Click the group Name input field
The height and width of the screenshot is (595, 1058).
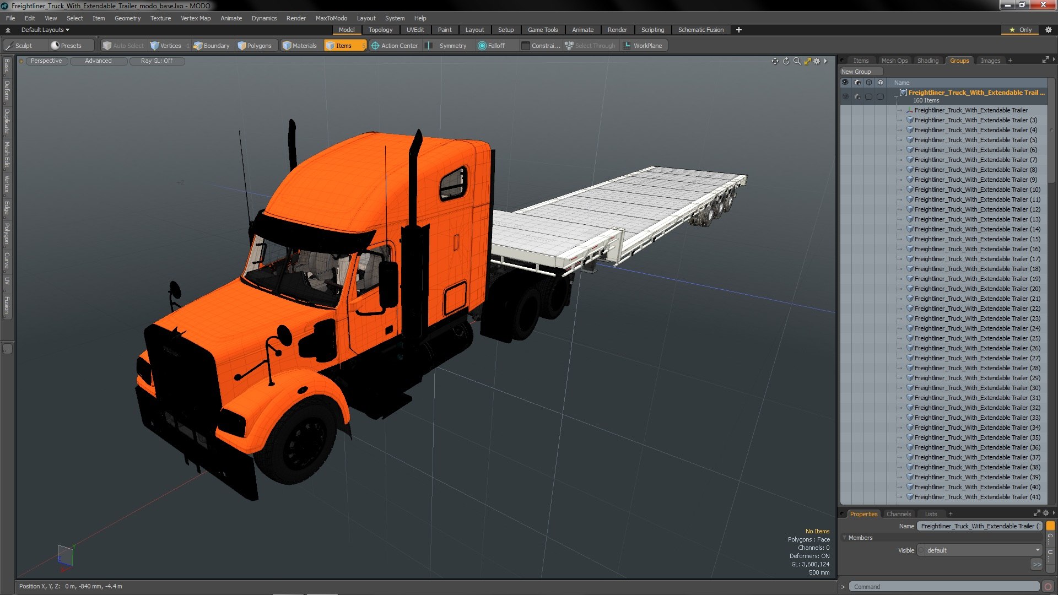[x=980, y=526]
